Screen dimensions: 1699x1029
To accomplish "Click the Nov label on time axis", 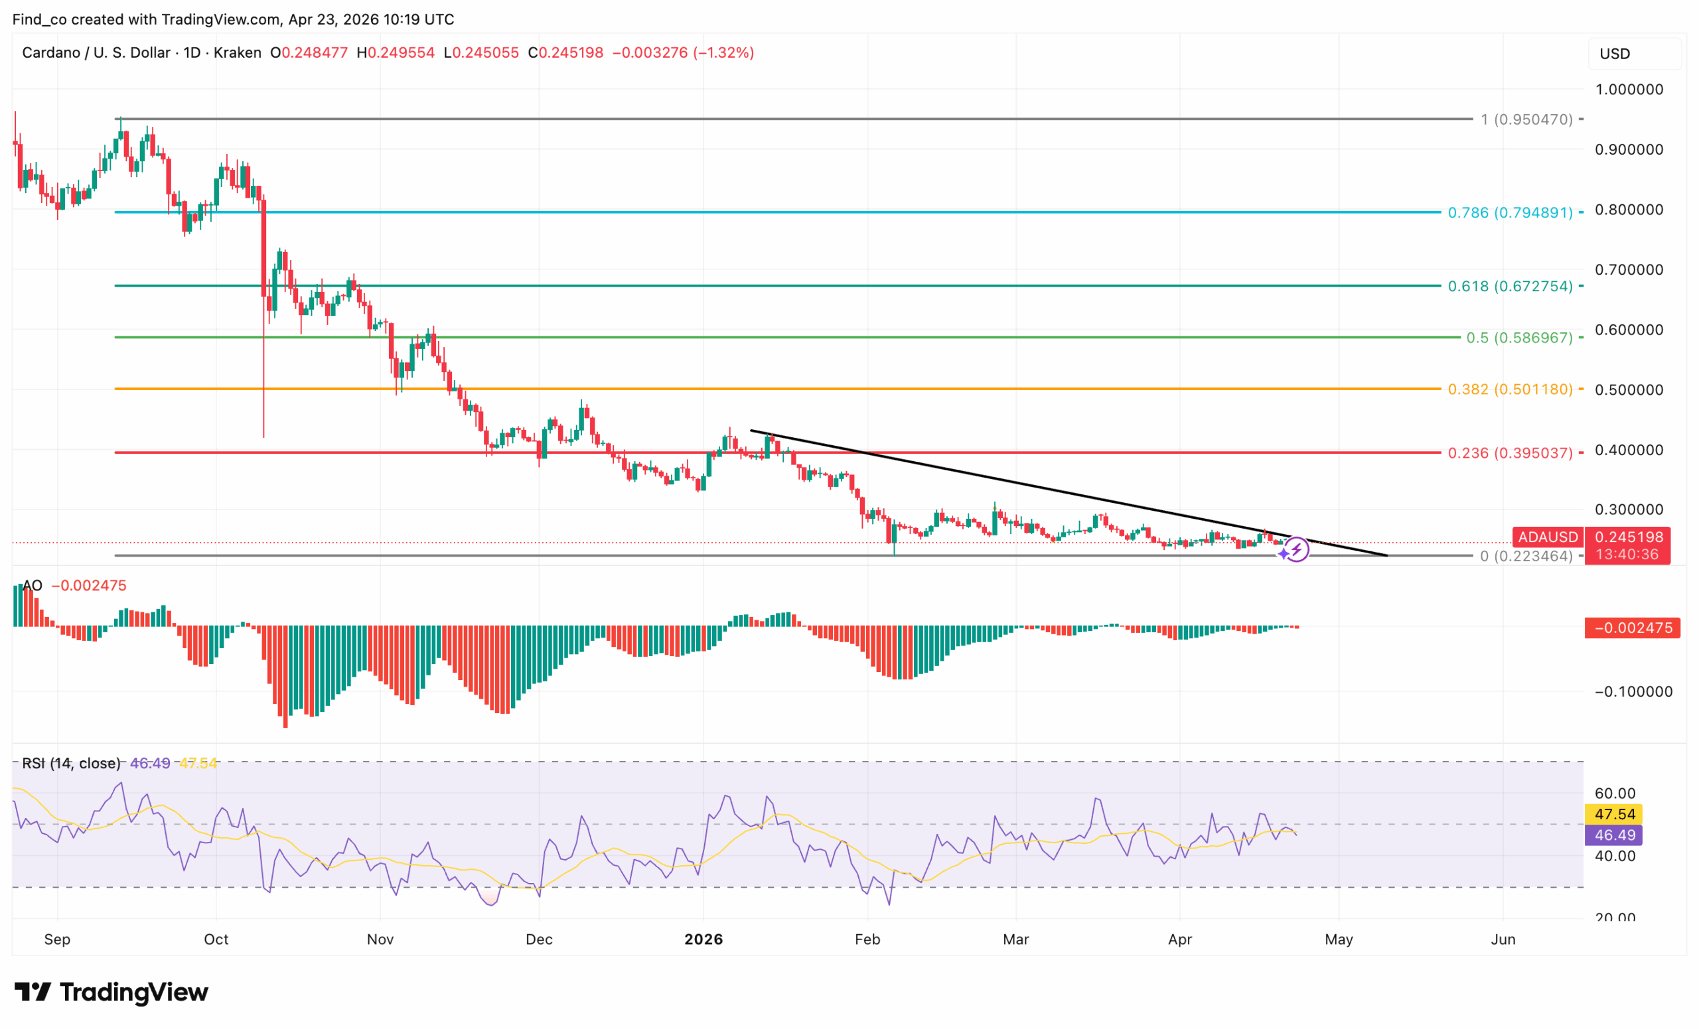I will click(381, 939).
